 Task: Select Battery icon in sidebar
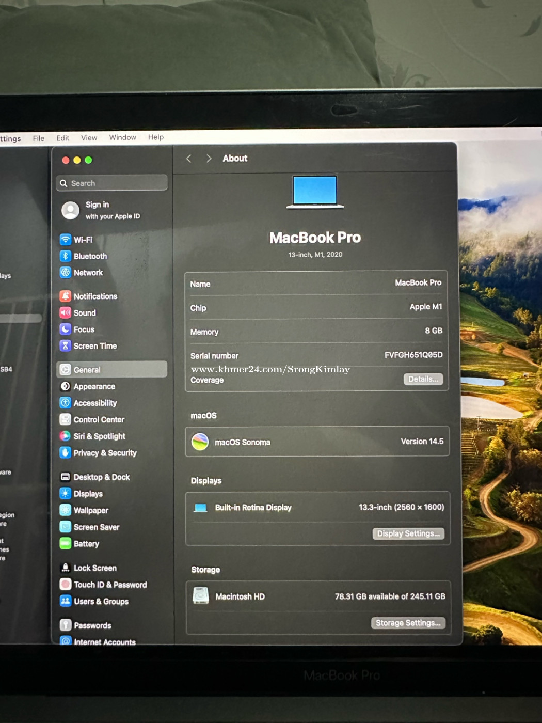[66, 544]
